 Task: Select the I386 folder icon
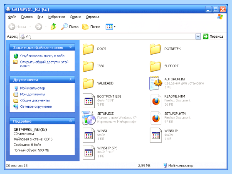(88, 66)
